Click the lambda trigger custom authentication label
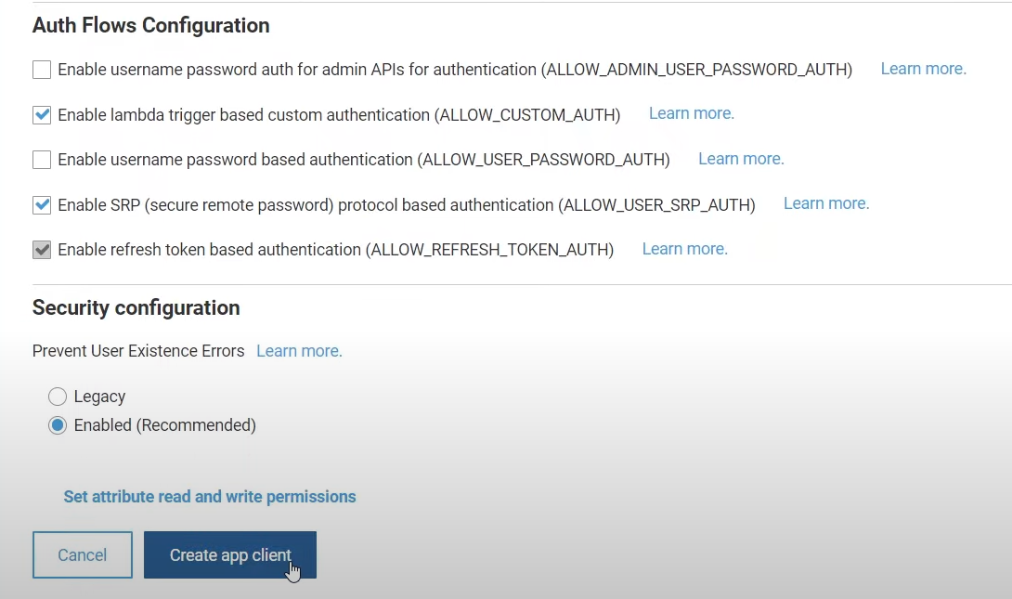Screen dimensions: 1012x599 [x=339, y=115]
